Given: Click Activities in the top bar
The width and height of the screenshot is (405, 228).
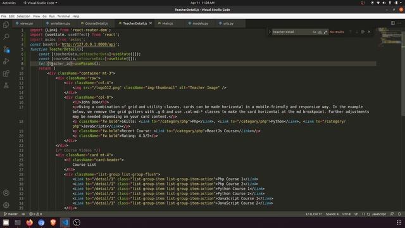Looking at the screenshot, I should (9, 3).
